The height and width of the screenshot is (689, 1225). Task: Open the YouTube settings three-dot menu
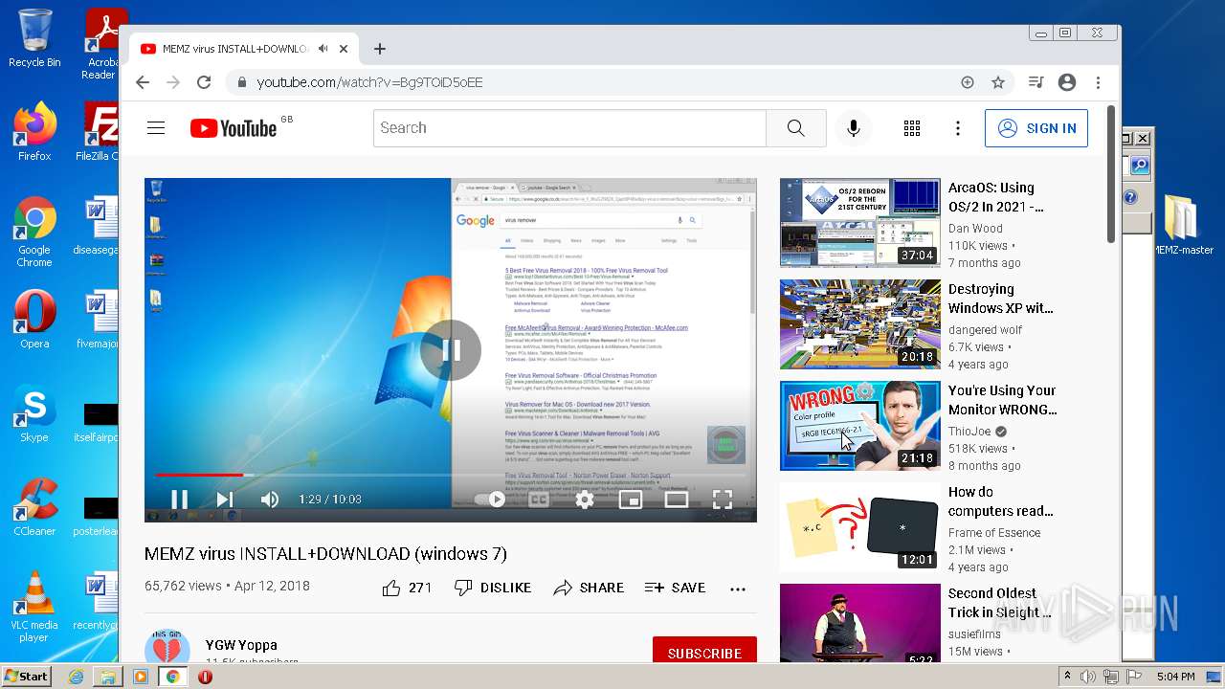(958, 128)
